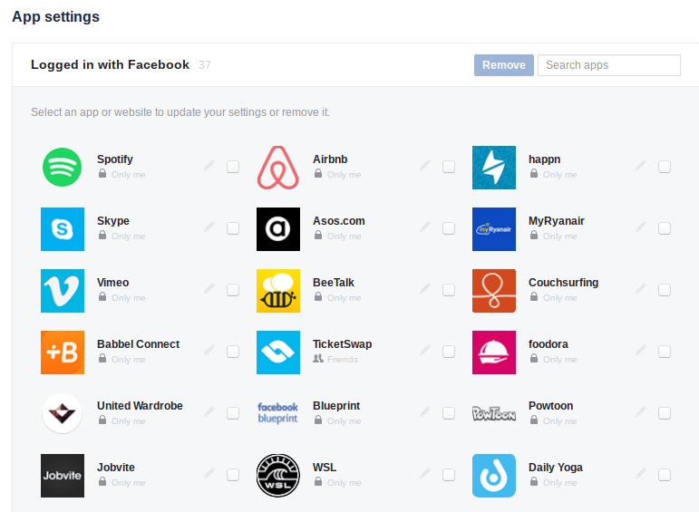Open the BeeTalk bee icon
This screenshot has height=512, width=699.
[278, 291]
